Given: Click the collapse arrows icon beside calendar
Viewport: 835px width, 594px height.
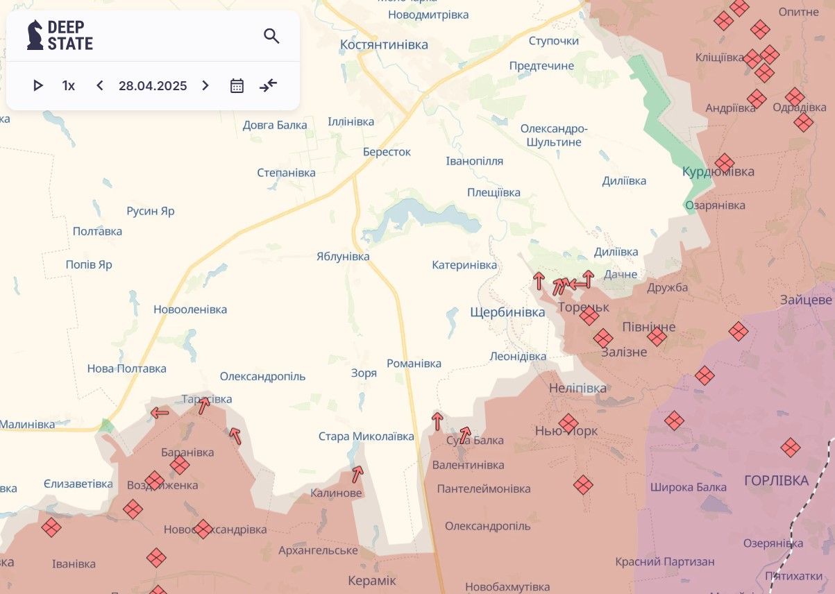Looking at the screenshot, I should click(x=269, y=85).
